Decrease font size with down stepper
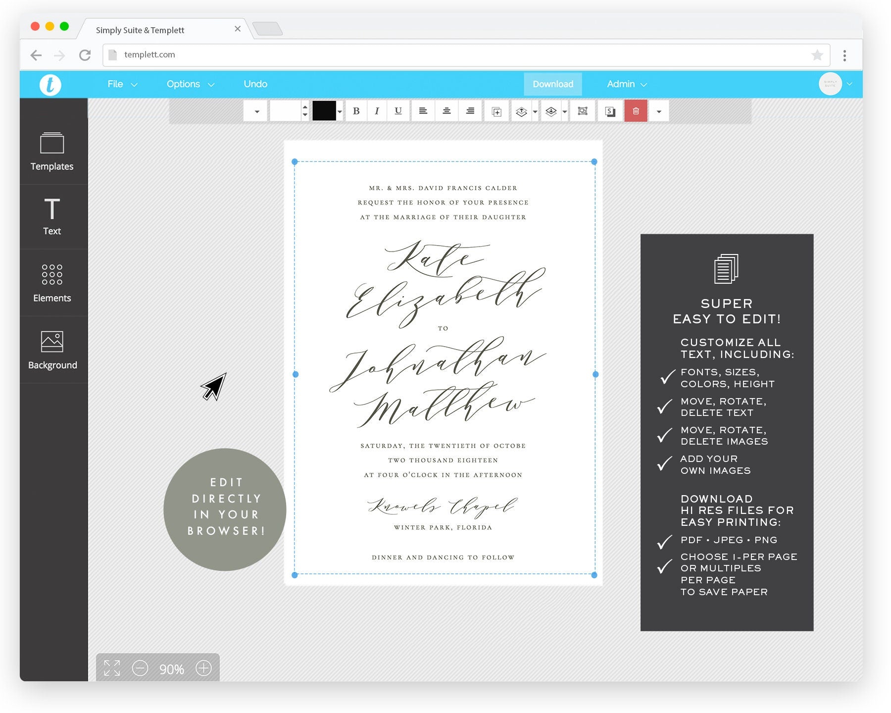Image resolution: width=891 pixels, height=713 pixels. tap(305, 115)
